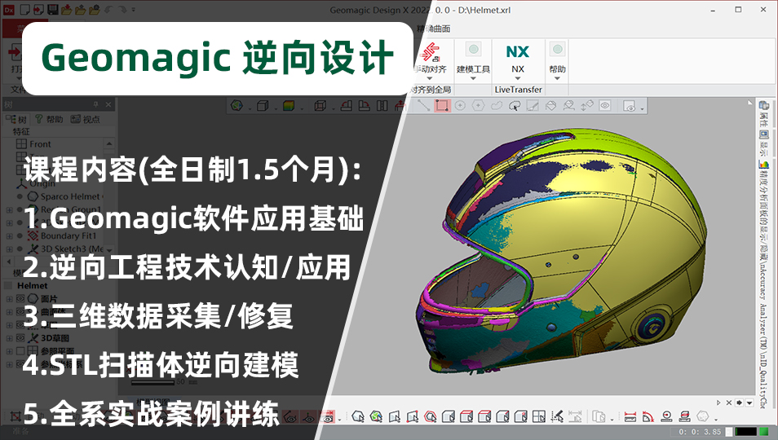Click the NX LiveTransfer button

click(518, 60)
